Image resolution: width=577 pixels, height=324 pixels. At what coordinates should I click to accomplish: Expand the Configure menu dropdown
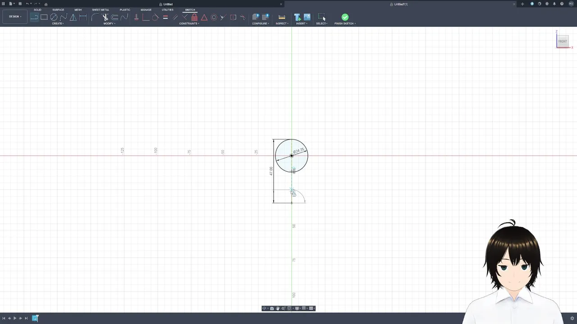pos(260,23)
